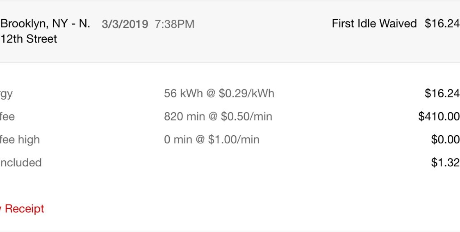Collapse the Brooklyn, NY charging session header
This screenshot has height=232, width=460.
click(230, 31)
